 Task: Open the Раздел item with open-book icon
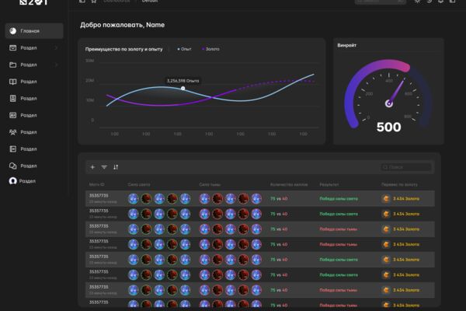click(x=29, y=82)
